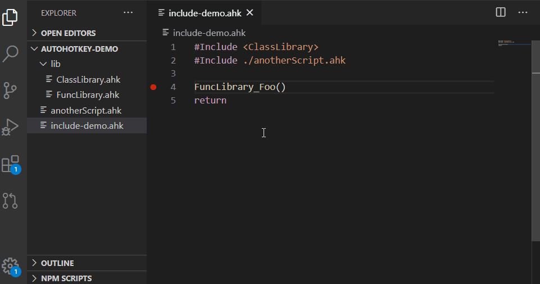Close the include-demo.ahk tab

point(250,13)
